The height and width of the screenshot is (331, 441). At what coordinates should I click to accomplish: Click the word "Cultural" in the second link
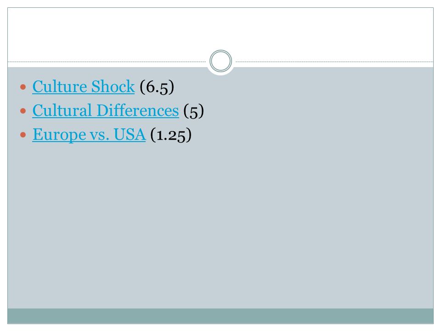pyautogui.click(x=62, y=110)
